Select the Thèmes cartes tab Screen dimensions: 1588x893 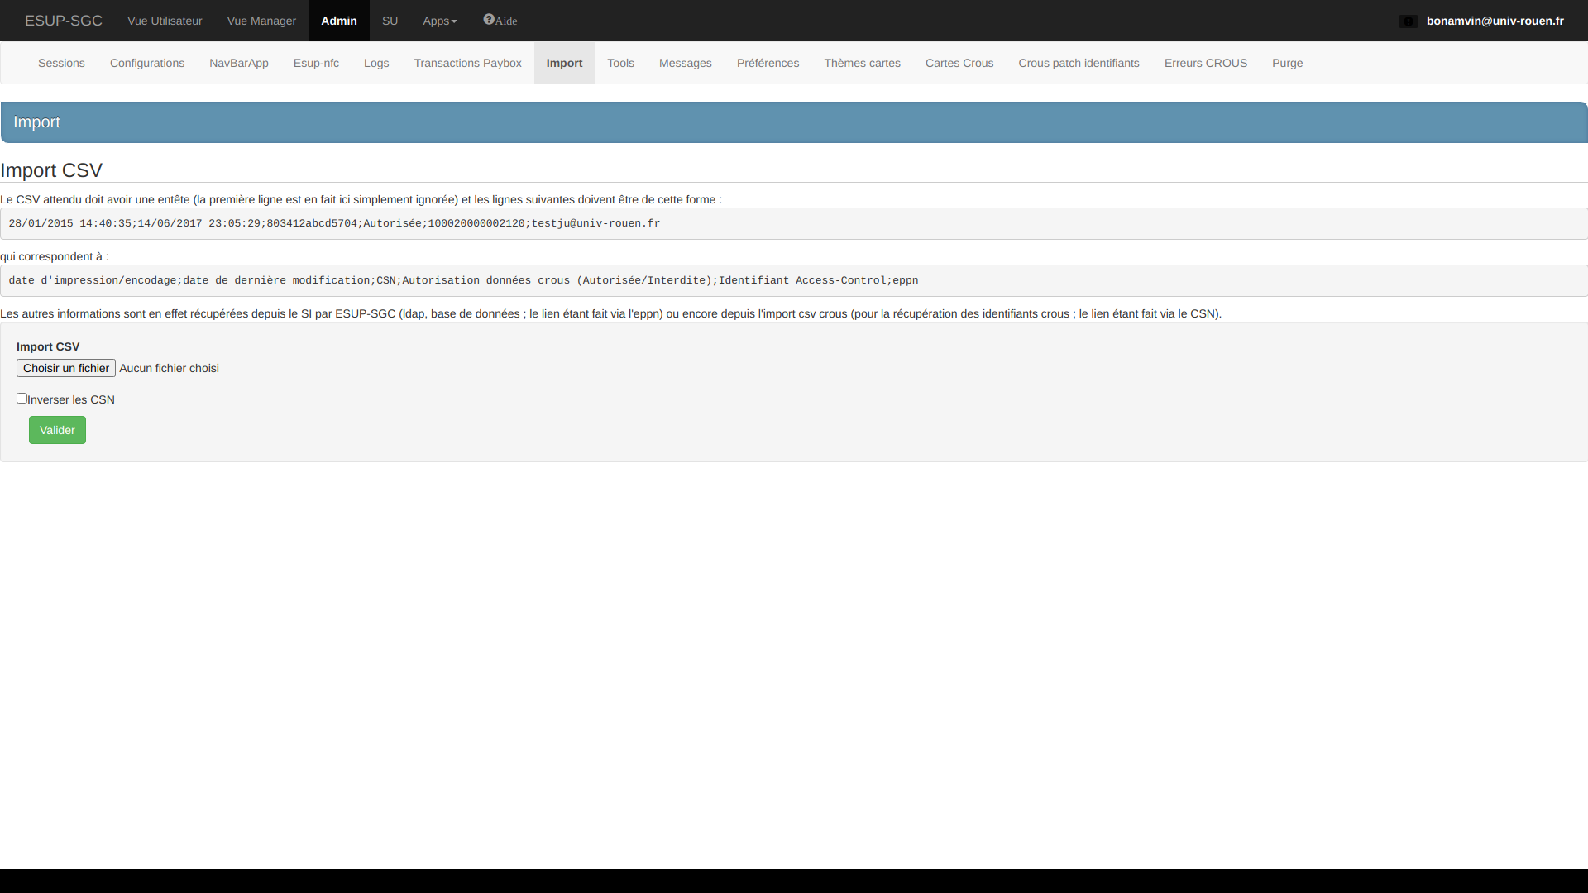pos(862,63)
